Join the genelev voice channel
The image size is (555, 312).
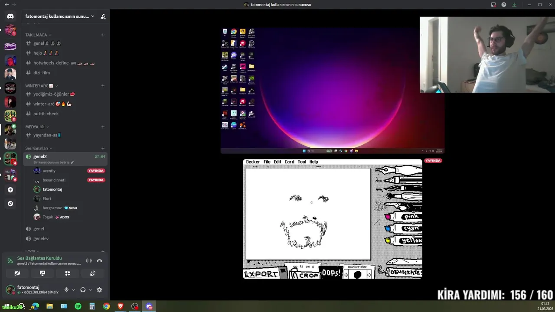64,238
